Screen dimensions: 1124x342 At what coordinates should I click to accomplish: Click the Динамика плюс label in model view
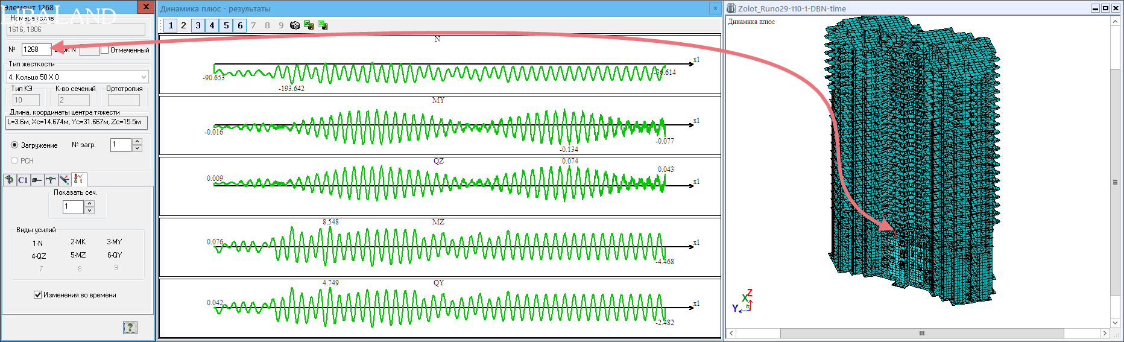[751, 22]
